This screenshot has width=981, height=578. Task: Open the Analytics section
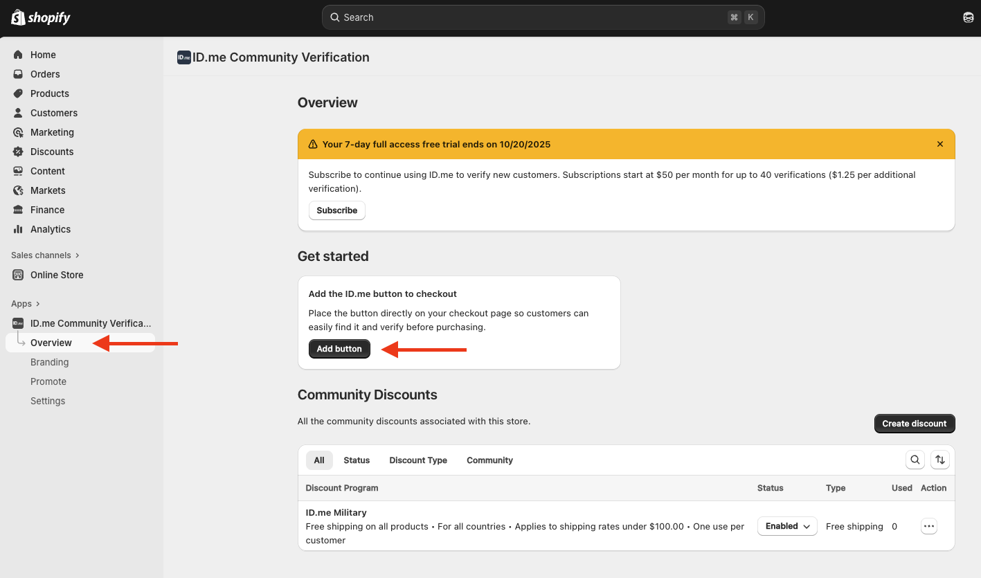point(49,229)
